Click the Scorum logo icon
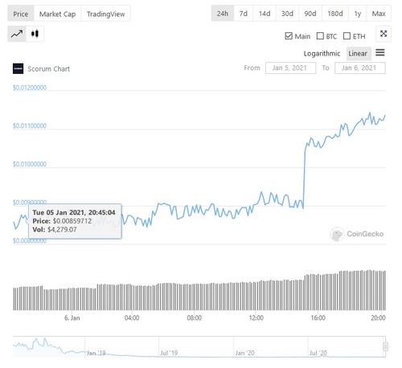 pos(18,68)
